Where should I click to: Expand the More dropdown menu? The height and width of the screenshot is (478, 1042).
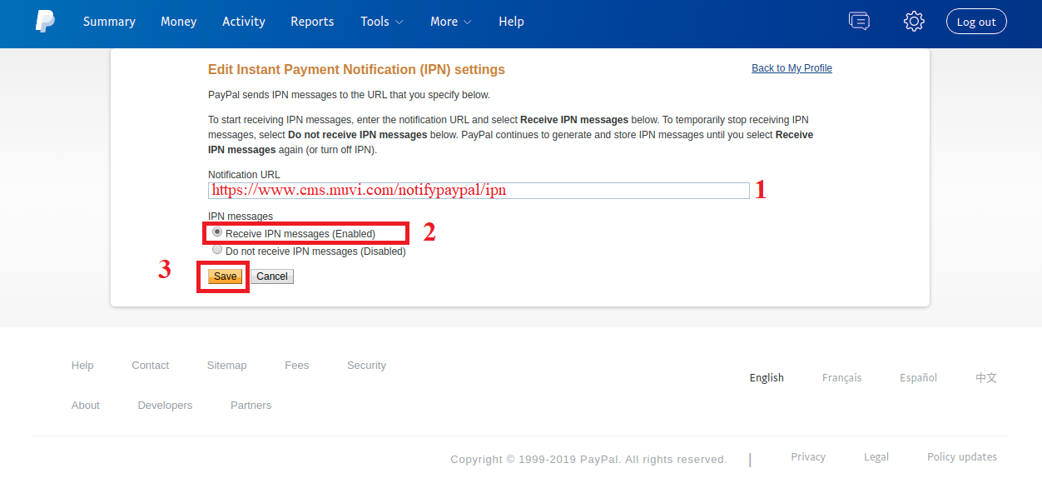[x=451, y=22]
